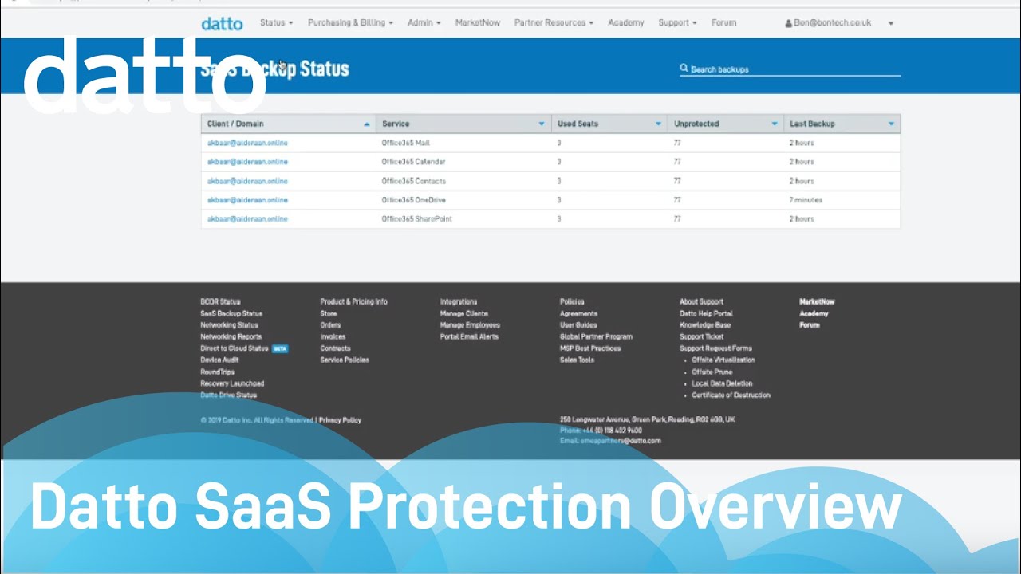Image resolution: width=1021 pixels, height=574 pixels.
Task: Open the akbaar link in Office365 Calendar row
Action: pos(247,162)
